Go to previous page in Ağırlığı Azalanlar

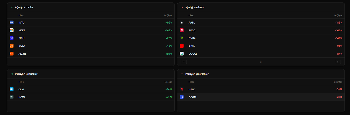coord(184,62)
